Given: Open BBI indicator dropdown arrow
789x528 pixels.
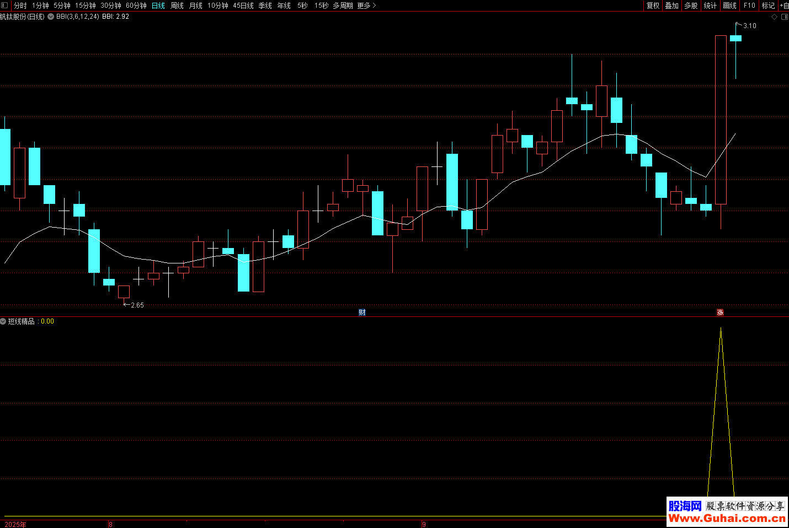Looking at the screenshot, I should coord(51,17).
